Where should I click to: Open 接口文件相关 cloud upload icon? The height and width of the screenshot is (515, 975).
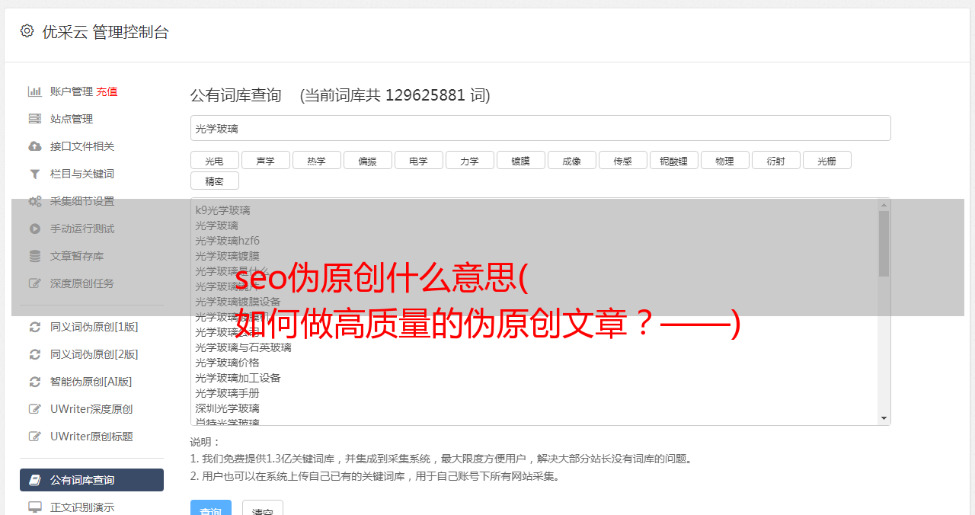(x=35, y=146)
